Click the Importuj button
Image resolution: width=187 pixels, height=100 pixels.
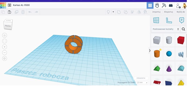pyautogui.click(x=156, y=12)
